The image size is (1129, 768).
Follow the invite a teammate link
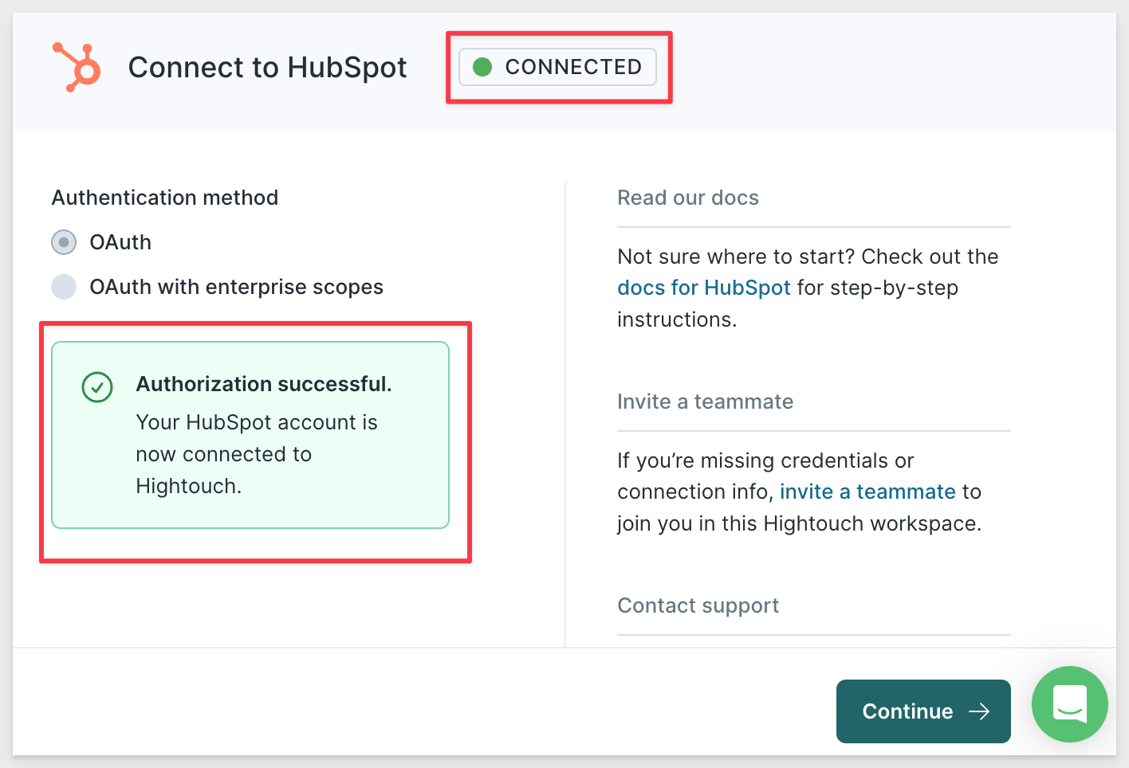[x=867, y=492]
